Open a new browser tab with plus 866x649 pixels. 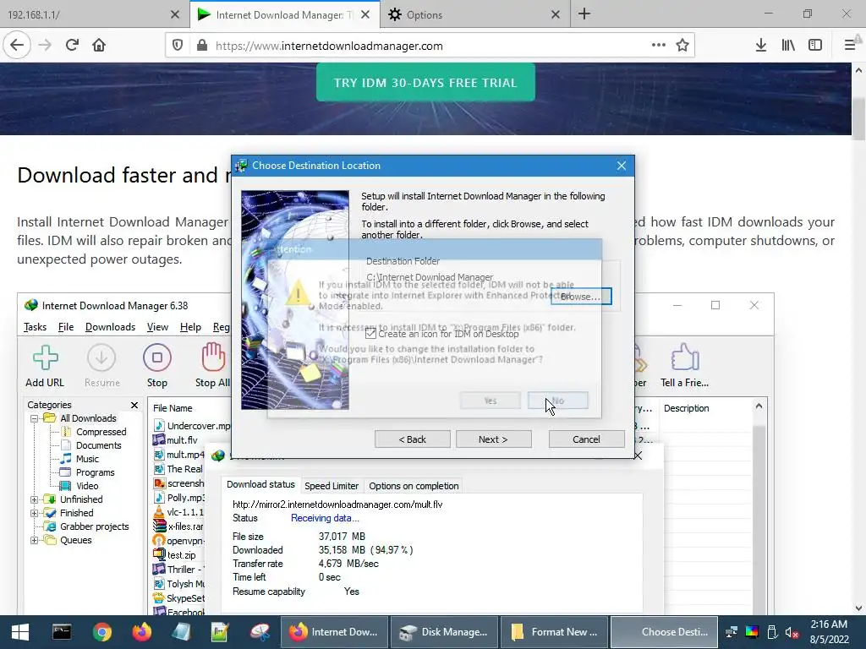click(x=584, y=14)
